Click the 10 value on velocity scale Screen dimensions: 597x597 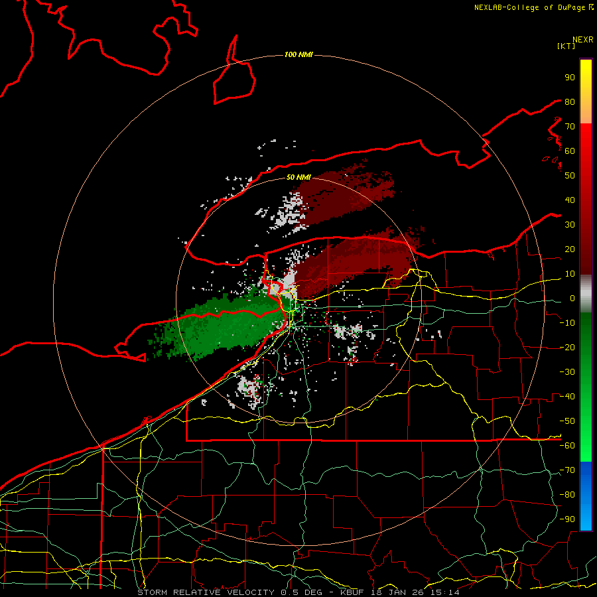pyautogui.click(x=570, y=274)
